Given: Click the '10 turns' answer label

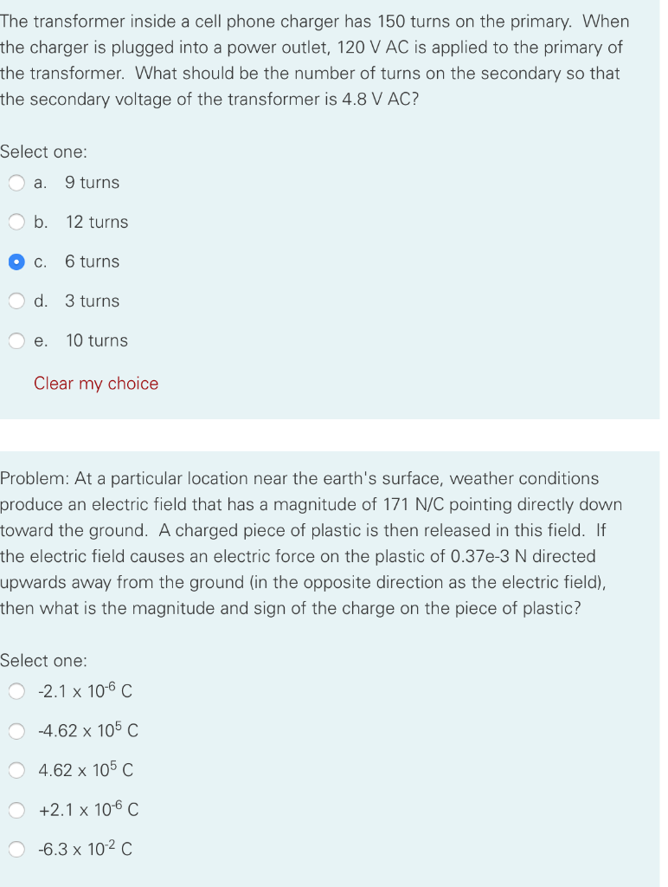Looking at the screenshot, I should click(x=97, y=340).
